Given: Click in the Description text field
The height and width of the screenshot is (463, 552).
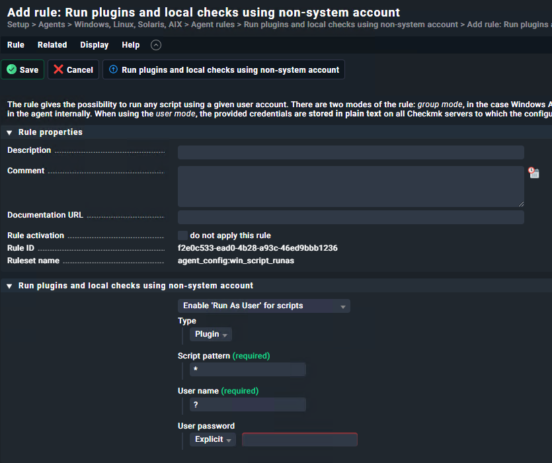Looking at the screenshot, I should [x=350, y=153].
